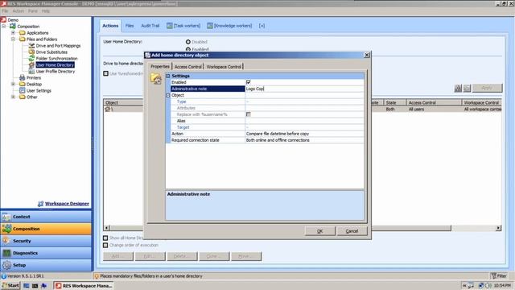Select the Disabled radio button
Screen dimensions: 515x290
tap(188, 42)
